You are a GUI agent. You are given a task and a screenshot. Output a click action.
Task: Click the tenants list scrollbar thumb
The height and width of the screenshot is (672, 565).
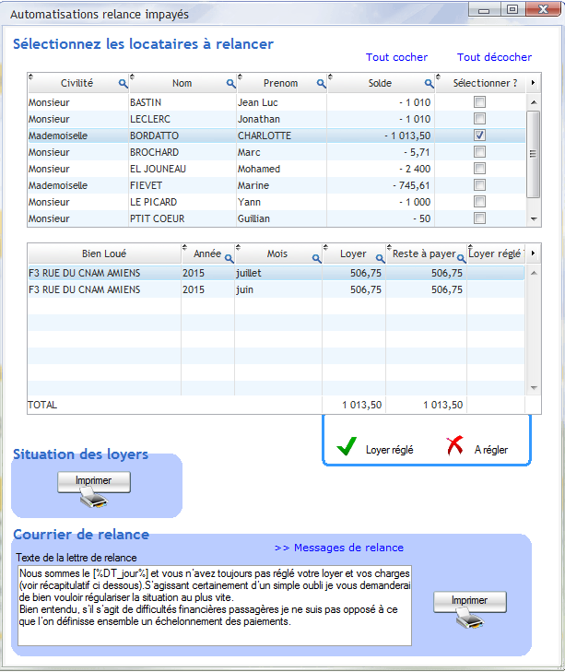click(x=534, y=154)
